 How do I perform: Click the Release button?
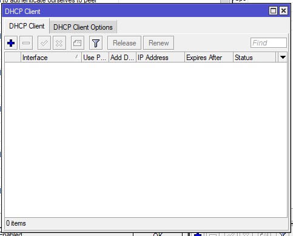coord(124,43)
